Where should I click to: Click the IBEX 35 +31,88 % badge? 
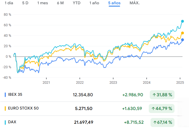tap(162, 95)
